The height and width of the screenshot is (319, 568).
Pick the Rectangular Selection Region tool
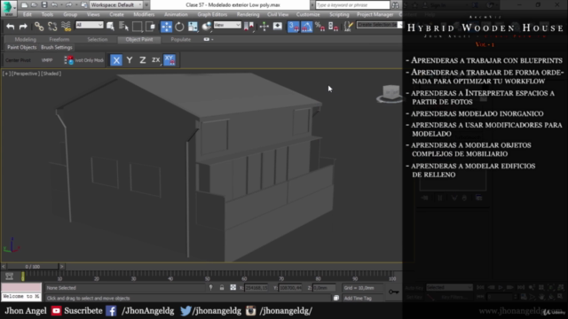click(x=138, y=27)
